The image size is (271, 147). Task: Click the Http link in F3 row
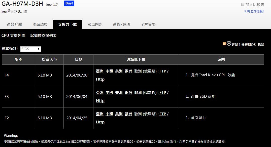tap(100, 101)
